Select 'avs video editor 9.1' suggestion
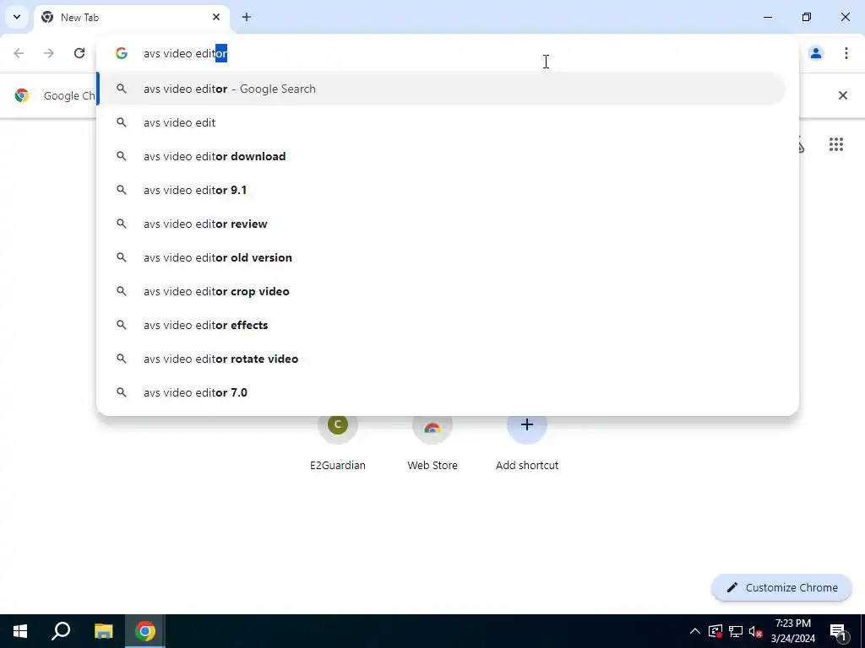 [x=441, y=190]
